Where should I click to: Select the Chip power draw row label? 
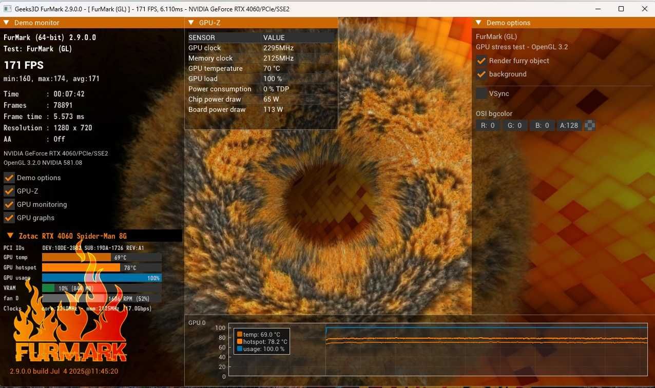(x=215, y=99)
